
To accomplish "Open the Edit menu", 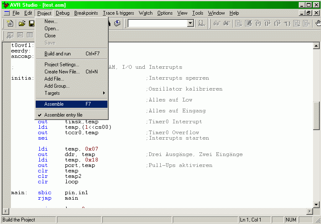I will click(x=28, y=13).
